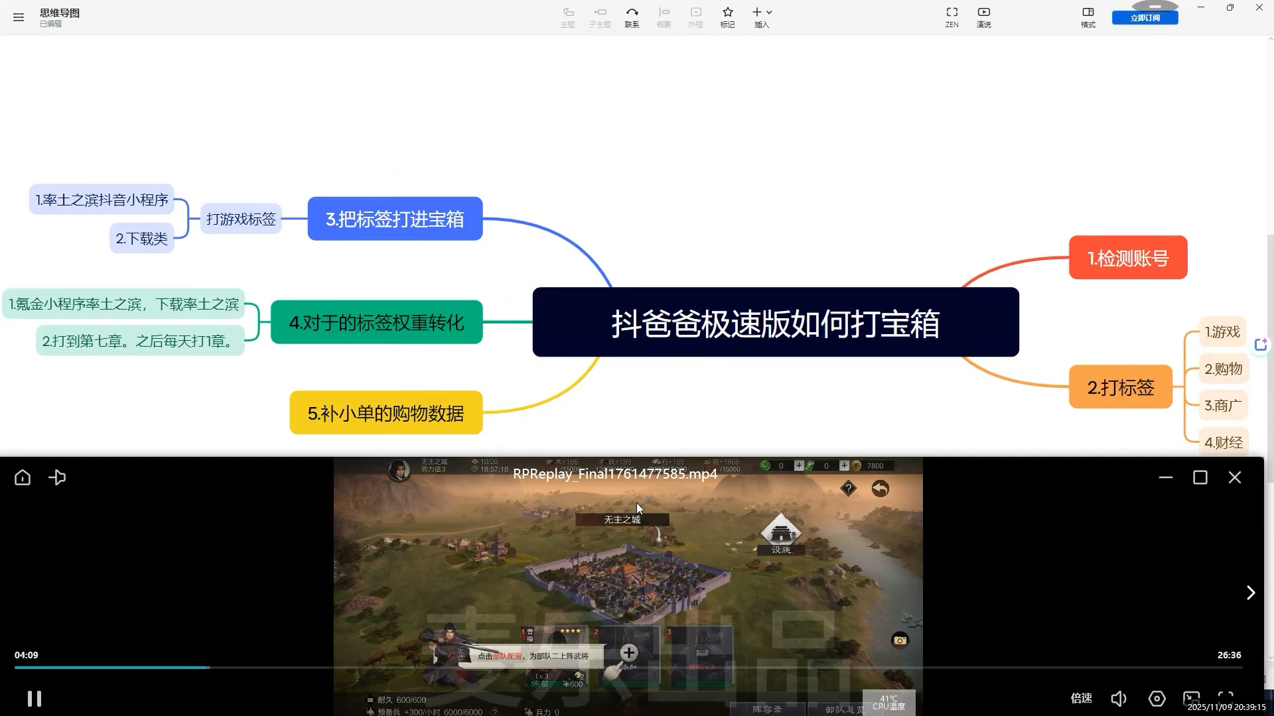This screenshot has height=716, width=1274.
Task: Open the hamburger menu
Action: pos(19,17)
